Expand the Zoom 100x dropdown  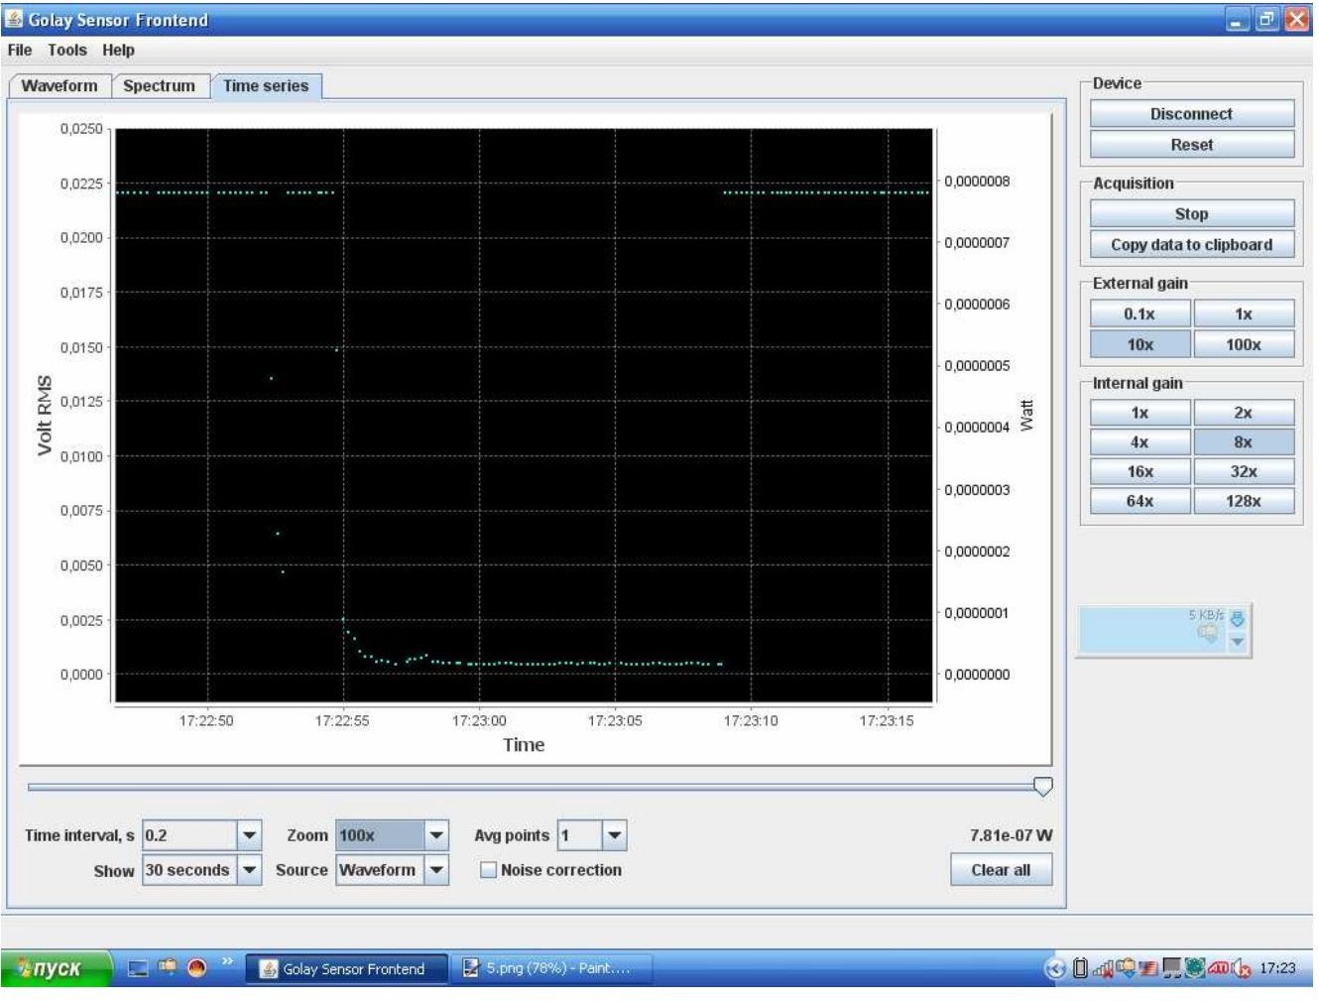[436, 835]
